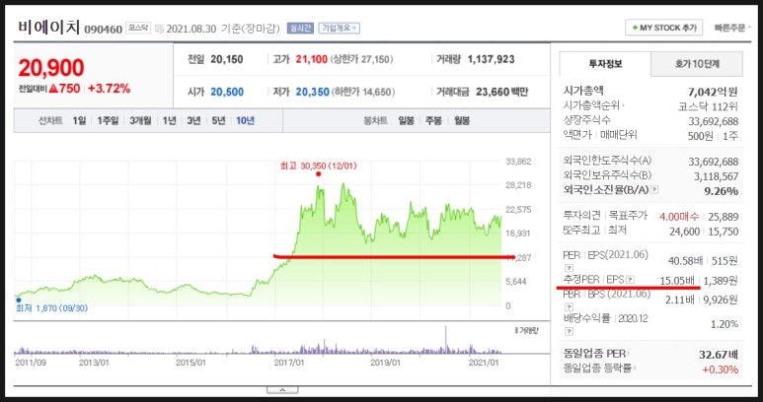
Task: Show the 월봉 candlestick chart
Action: pos(461,121)
